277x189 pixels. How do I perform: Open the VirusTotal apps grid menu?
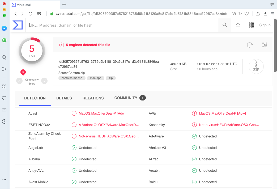(x=251, y=25)
